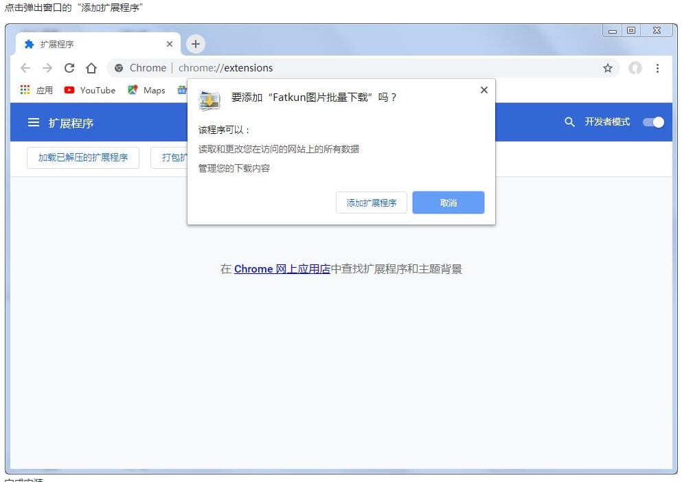Reload the page with refresh icon
682x482 pixels.
(x=69, y=68)
